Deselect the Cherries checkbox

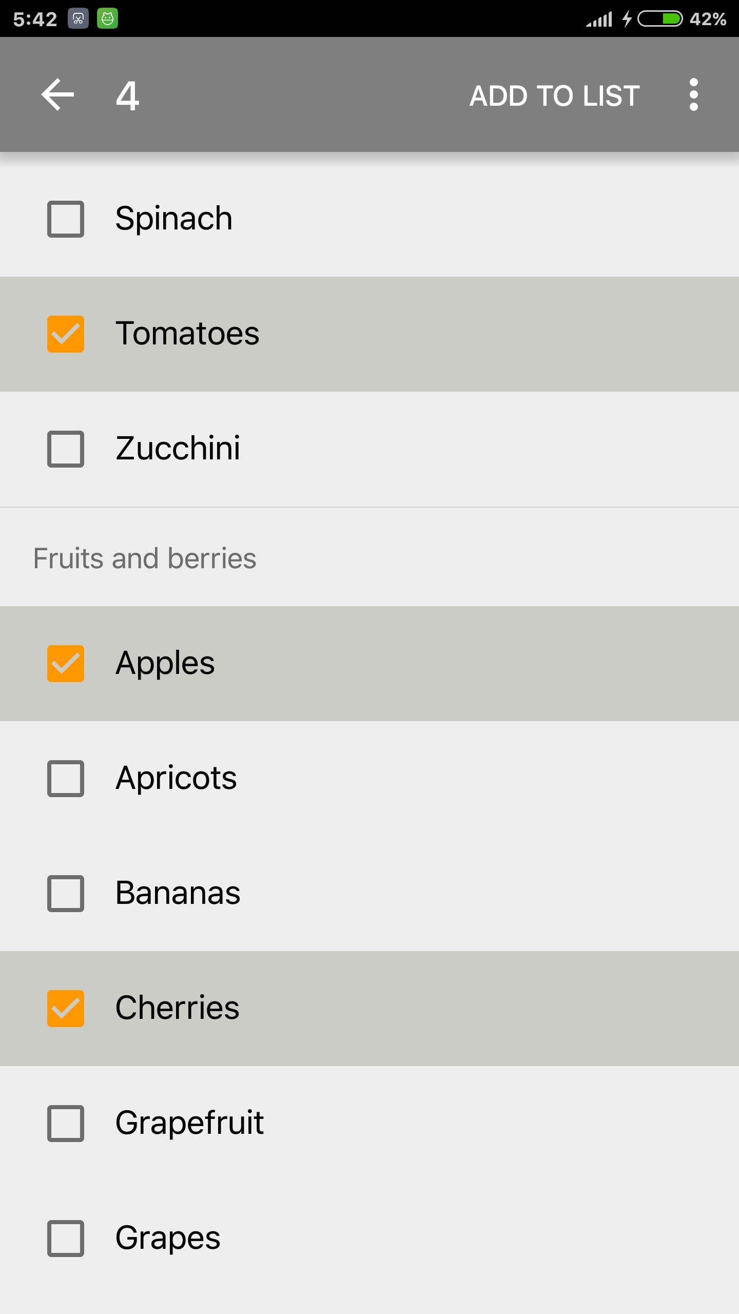point(66,1009)
